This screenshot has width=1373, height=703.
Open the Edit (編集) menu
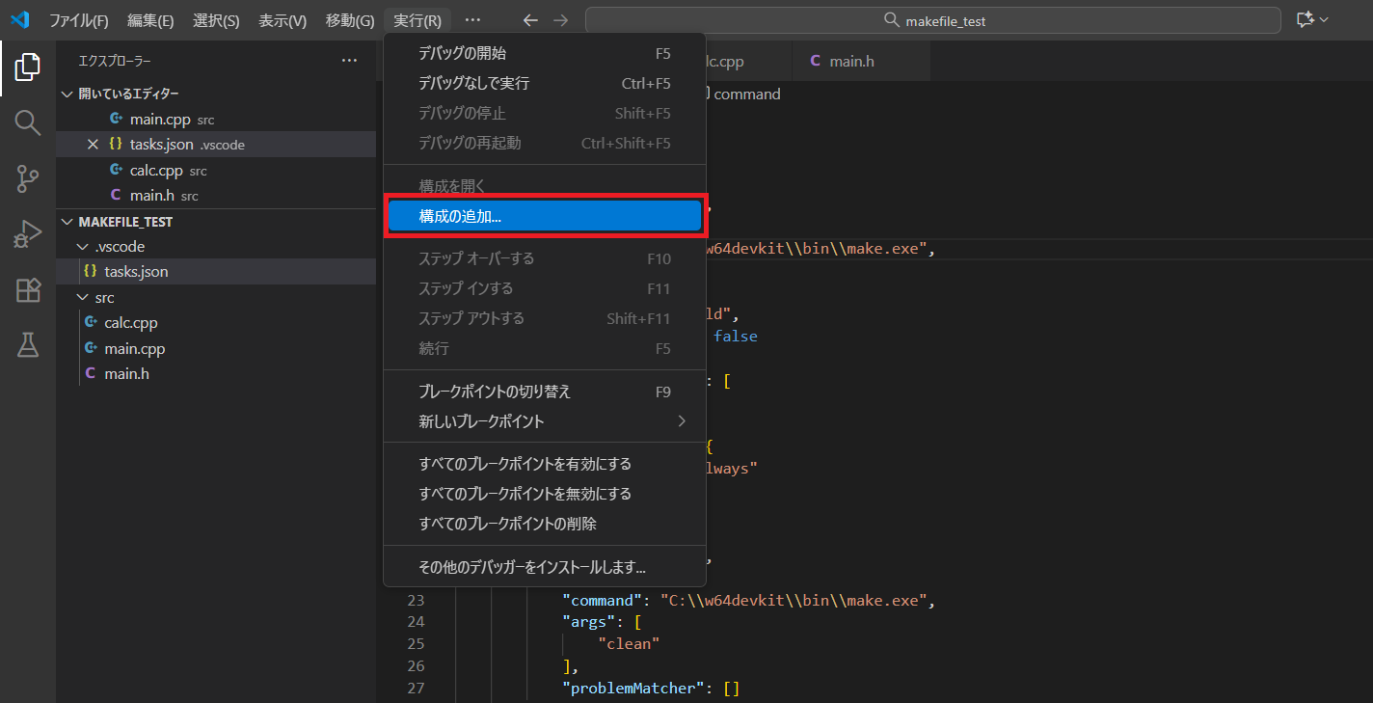150,20
